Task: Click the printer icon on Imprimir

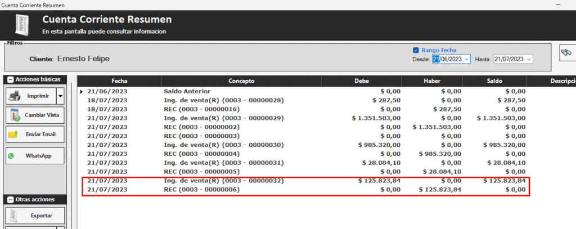Action: tap(15, 96)
